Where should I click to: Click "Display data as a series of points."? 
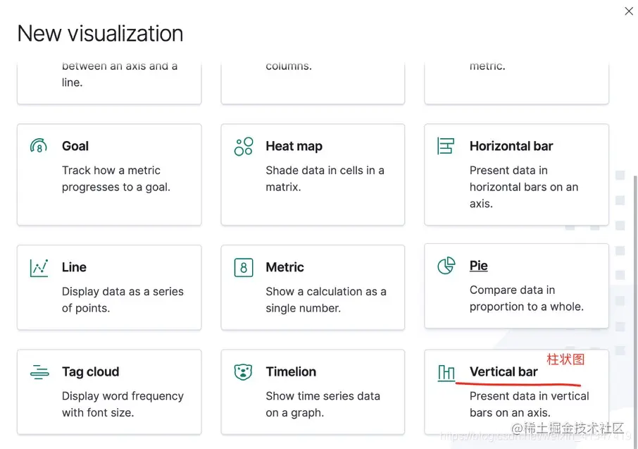123,300
